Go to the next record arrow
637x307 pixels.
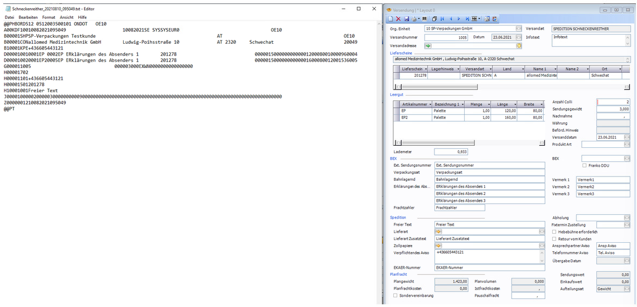(458, 19)
